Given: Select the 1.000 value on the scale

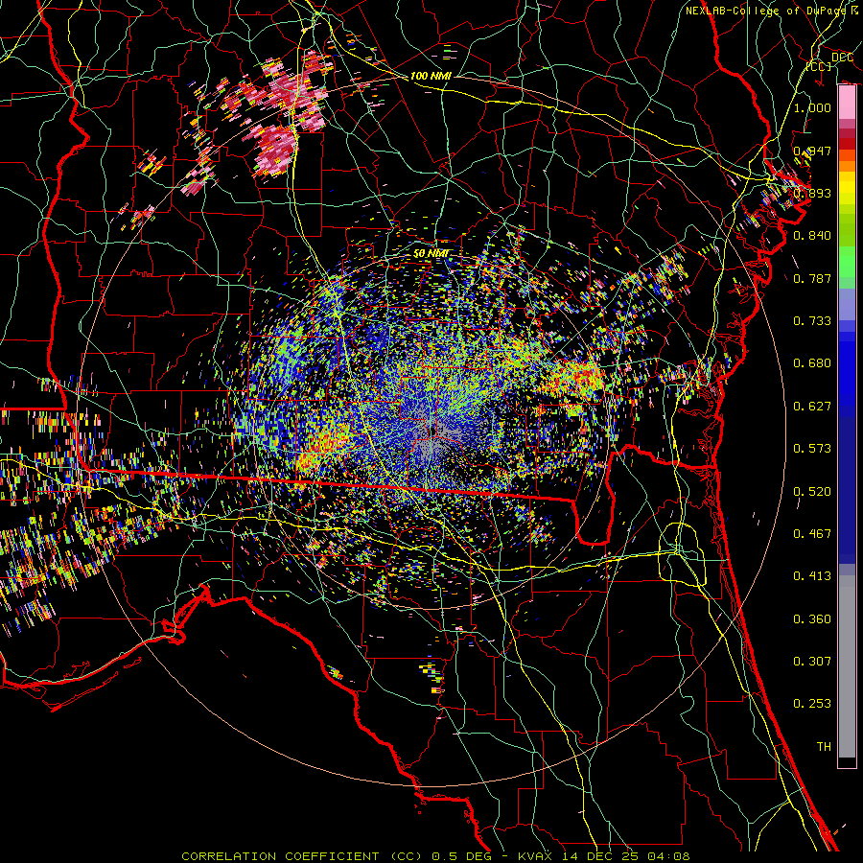Looking at the screenshot, I should (x=812, y=107).
